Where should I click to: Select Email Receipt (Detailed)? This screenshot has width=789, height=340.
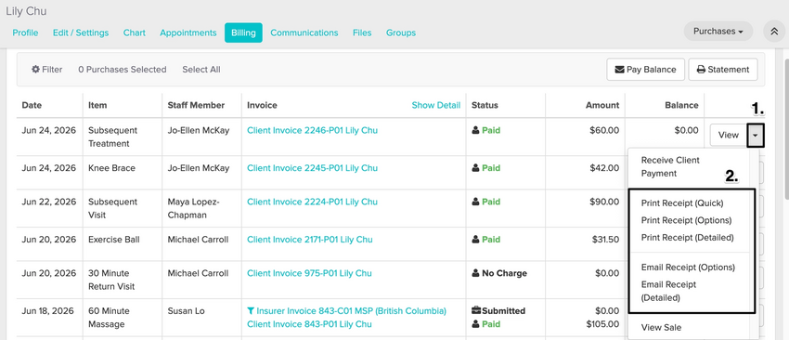pyautogui.click(x=668, y=291)
